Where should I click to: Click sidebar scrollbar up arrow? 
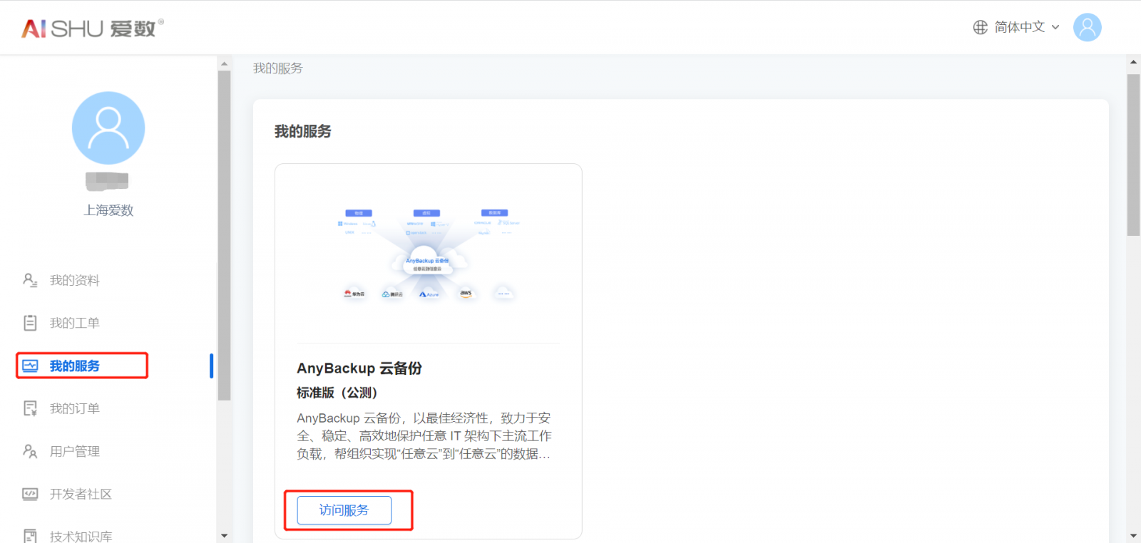click(225, 63)
